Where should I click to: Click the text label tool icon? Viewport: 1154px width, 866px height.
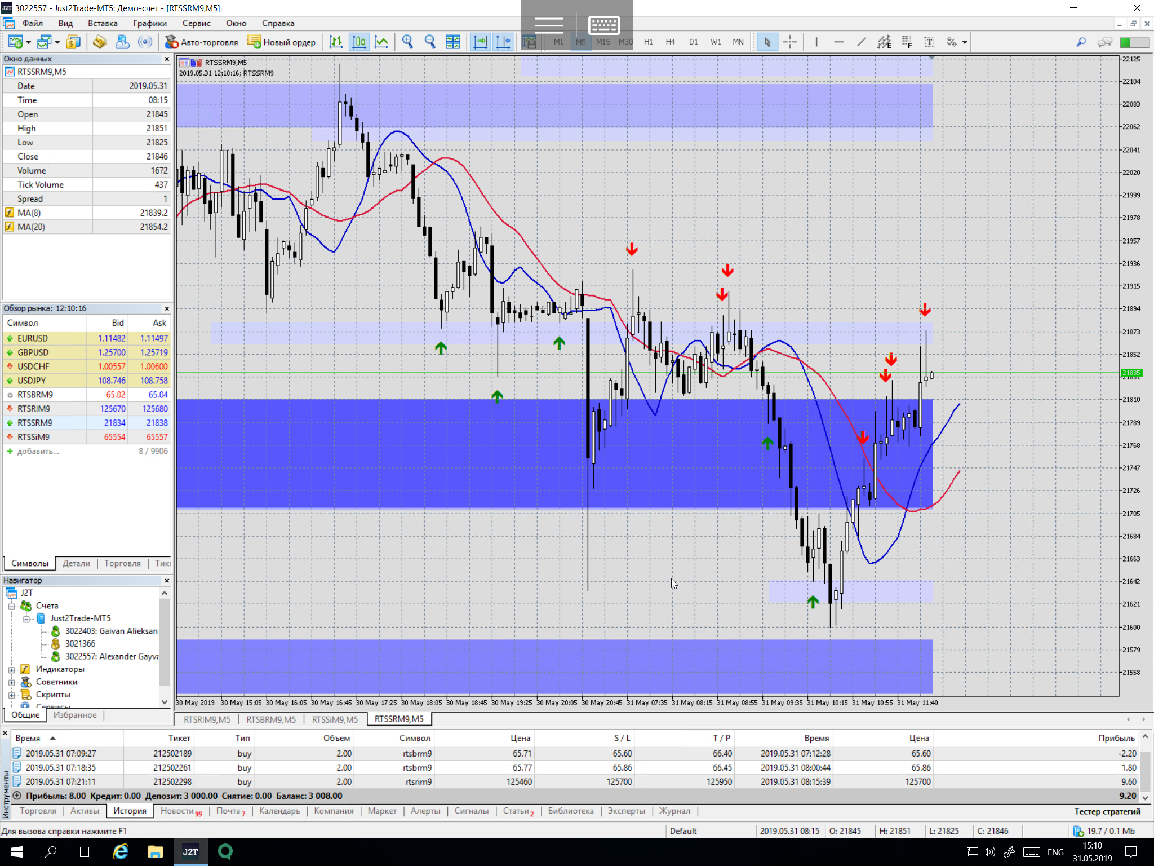(x=929, y=42)
